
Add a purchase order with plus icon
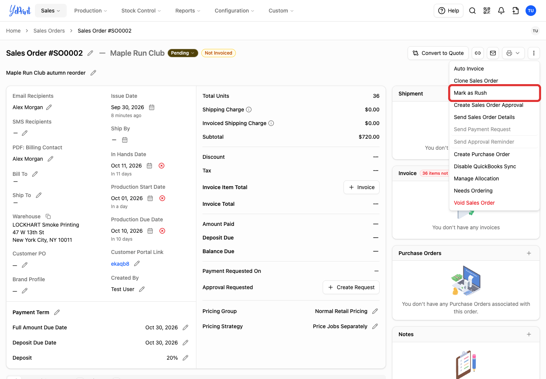(529, 253)
